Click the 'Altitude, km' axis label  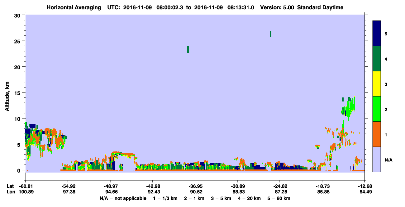[x=7, y=97]
